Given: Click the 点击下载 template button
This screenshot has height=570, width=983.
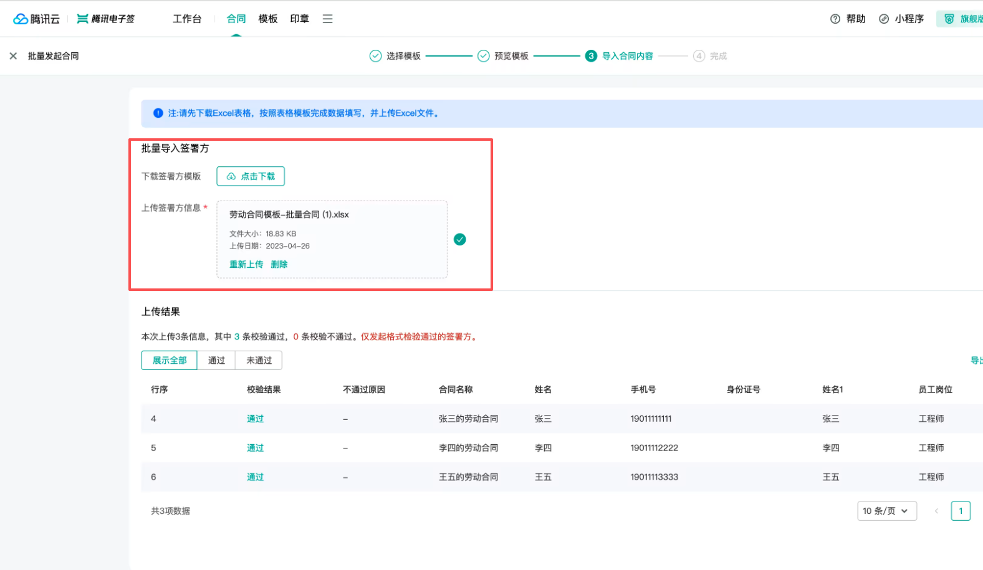Looking at the screenshot, I should 251,176.
